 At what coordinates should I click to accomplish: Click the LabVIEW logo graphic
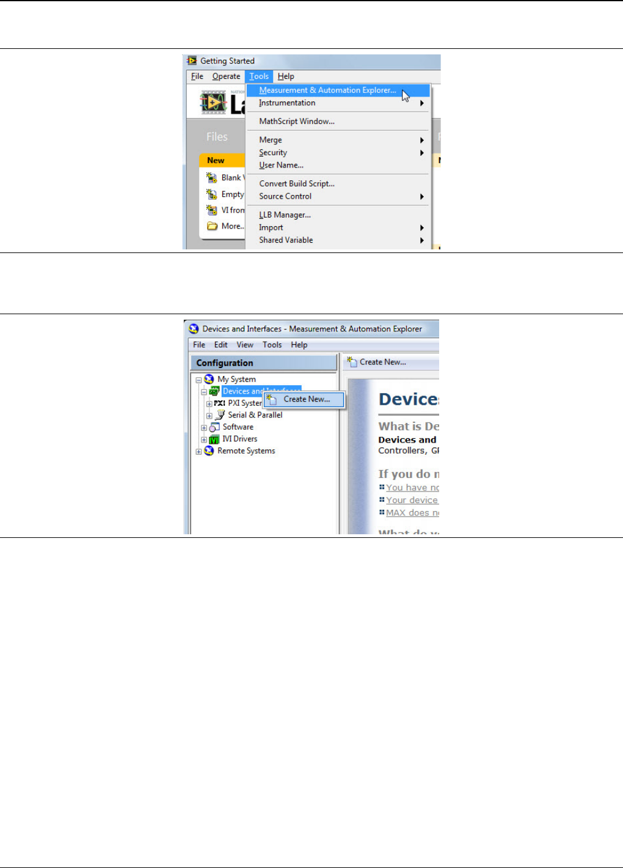pyautogui.click(x=214, y=103)
